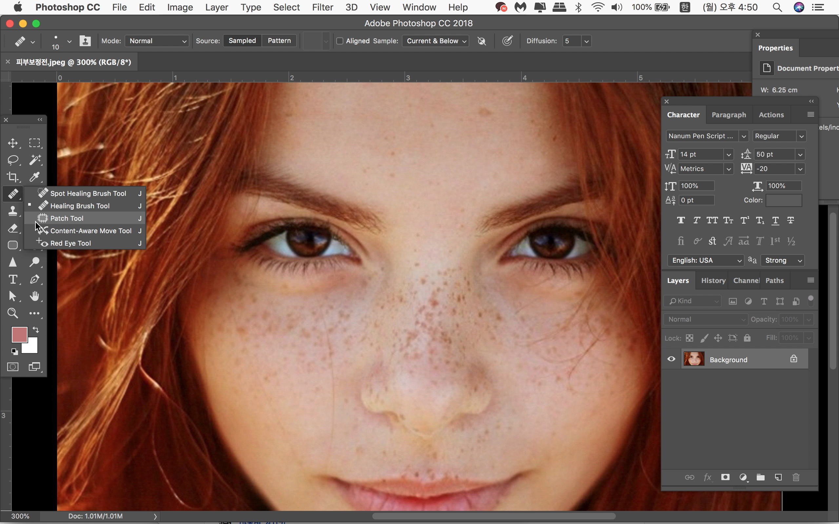Select the Magic Wand tool

[34, 160]
